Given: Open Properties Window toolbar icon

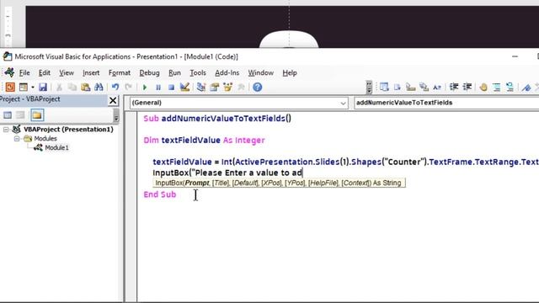Looking at the screenshot, I should pyautogui.click(x=215, y=88).
